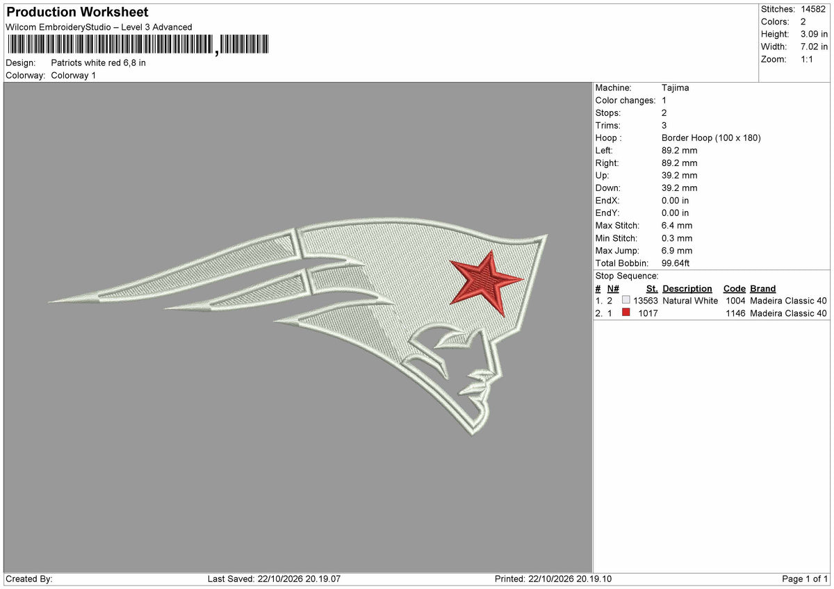Click the red thread color swatch for code 1146
Screen dimensions: 834x589
pyautogui.click(x=626, y=313)
